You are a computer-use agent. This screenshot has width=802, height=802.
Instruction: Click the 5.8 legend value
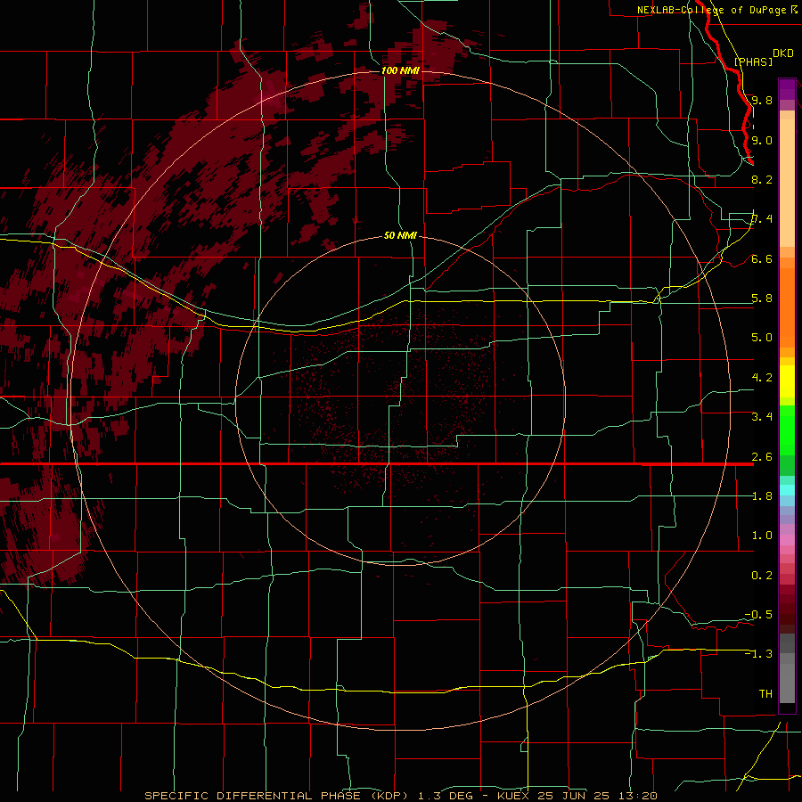point(762,299)
